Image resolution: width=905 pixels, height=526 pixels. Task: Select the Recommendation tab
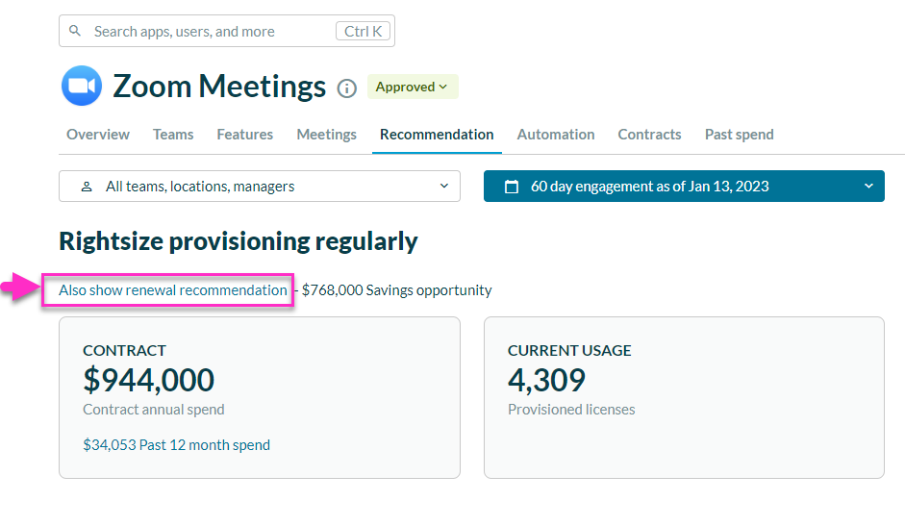click(x=437, y=135)
